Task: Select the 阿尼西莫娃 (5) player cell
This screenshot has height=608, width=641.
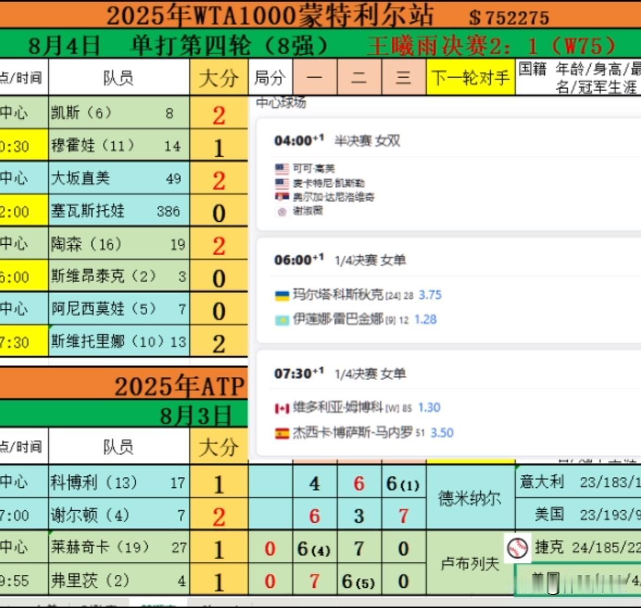Action: 119,309
